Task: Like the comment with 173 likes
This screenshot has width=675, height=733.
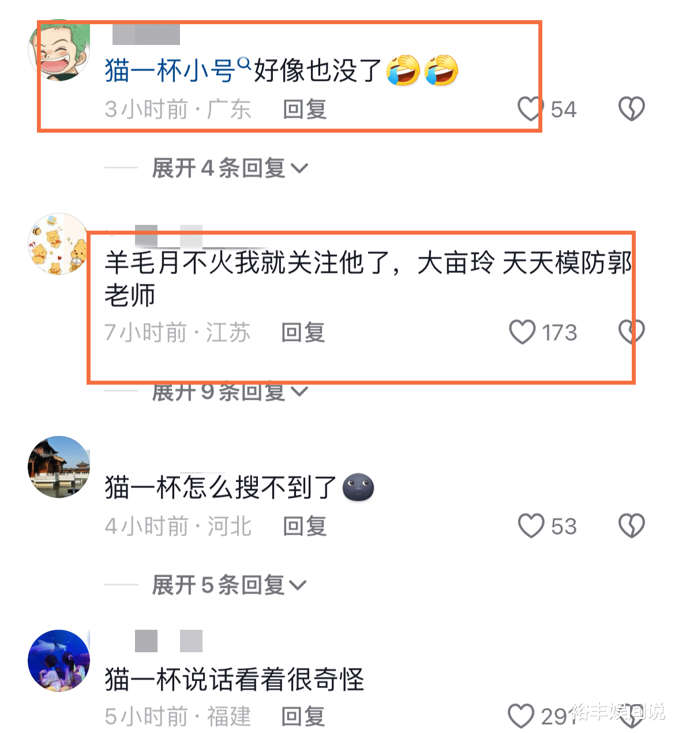Action: (522, 332)
